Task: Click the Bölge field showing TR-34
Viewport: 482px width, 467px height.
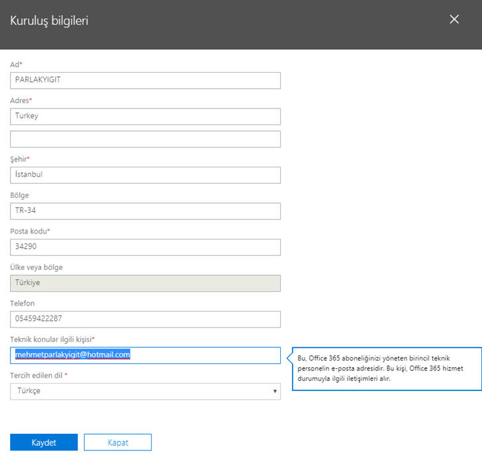Action: pyautogui.click(x=145, y=211)
